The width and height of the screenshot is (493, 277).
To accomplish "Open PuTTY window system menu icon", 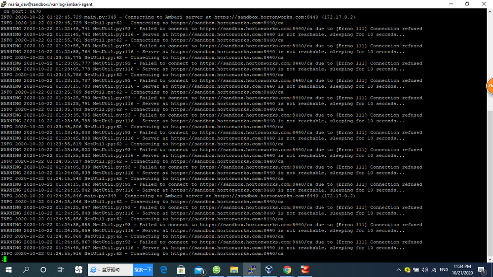I will click(x=3, y=4).
